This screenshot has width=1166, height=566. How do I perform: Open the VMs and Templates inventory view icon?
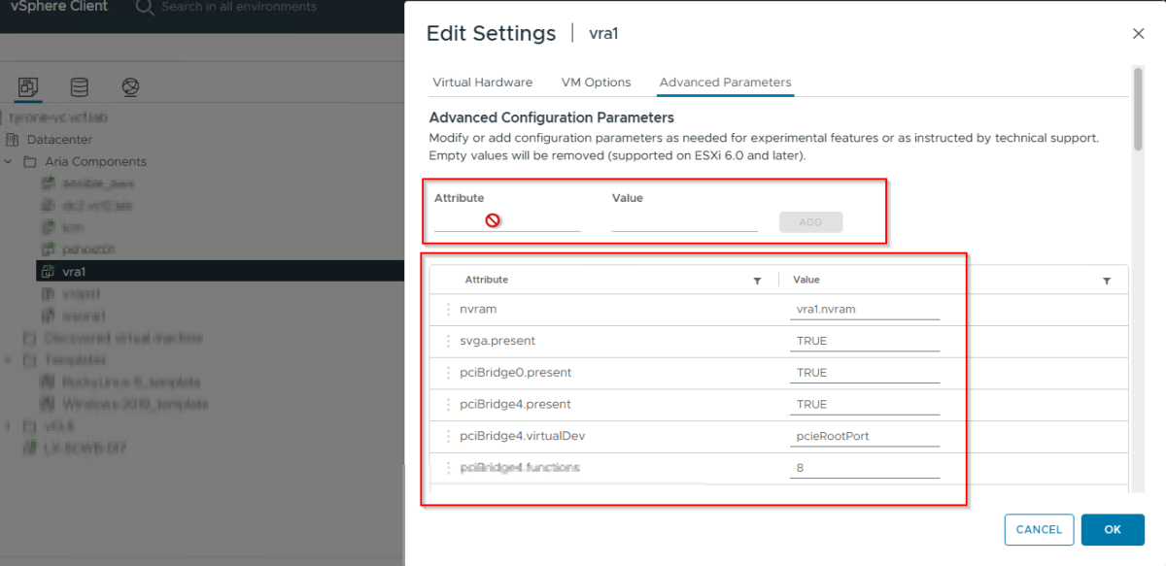tap(28, 87)
